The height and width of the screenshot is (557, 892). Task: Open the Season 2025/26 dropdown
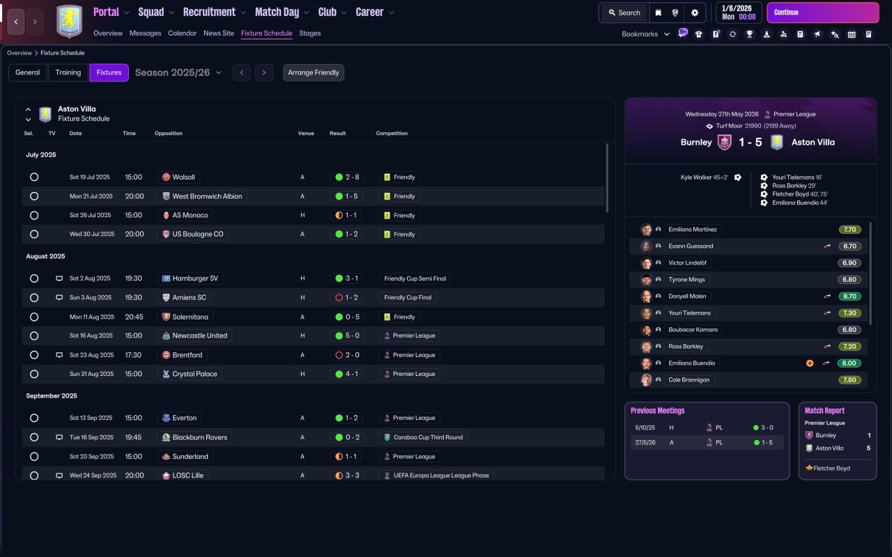[178, 72]
